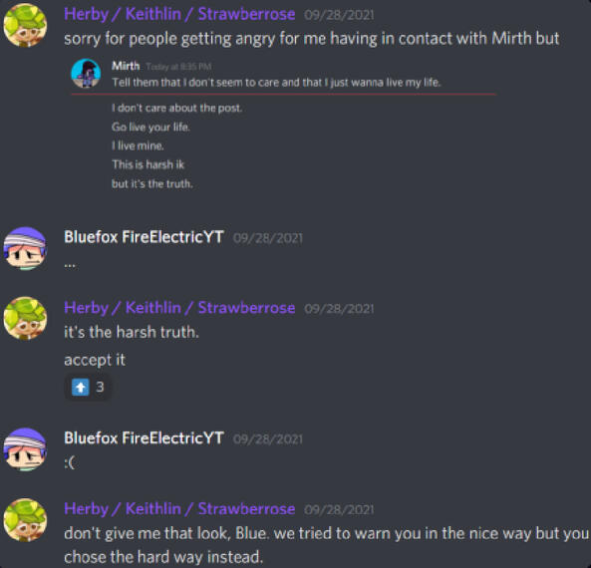Click Bluefox FireElectricYT name above "..."
Viewport: 591px width, 568px height.
coord(144,237)
